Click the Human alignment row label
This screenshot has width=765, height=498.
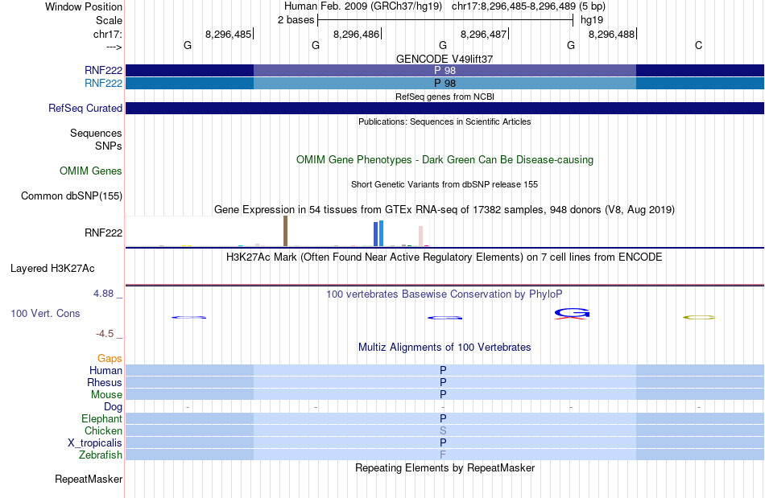tap(105, 370)
